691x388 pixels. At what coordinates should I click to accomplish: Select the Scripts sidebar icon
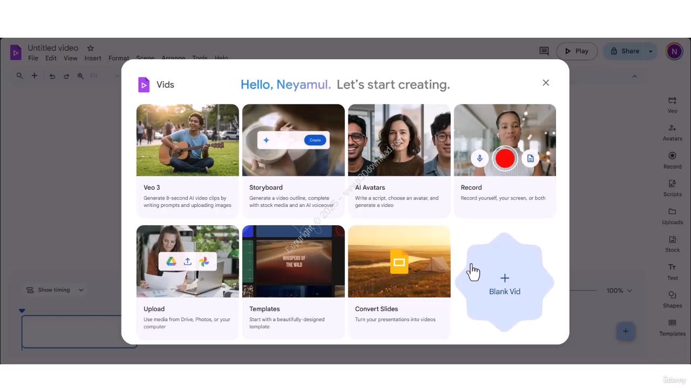[672, 188]
